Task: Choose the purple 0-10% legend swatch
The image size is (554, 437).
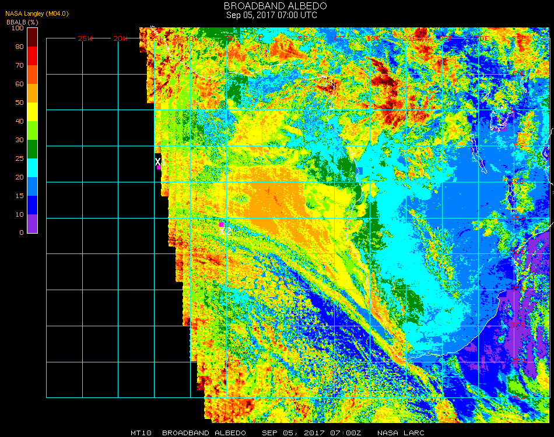Action: coord(33,224)
